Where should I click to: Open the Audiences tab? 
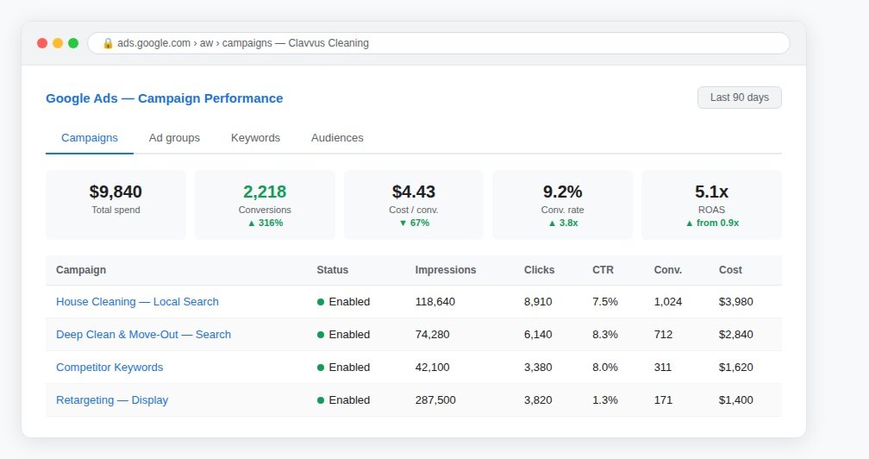tap(337, 138)
